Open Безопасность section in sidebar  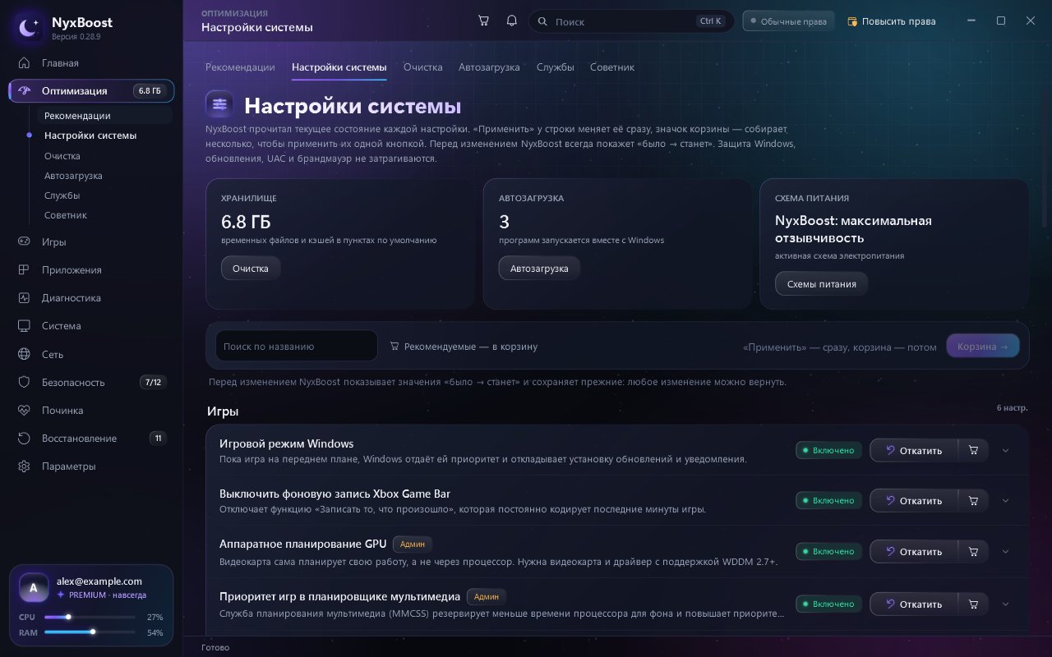point(91,383)
